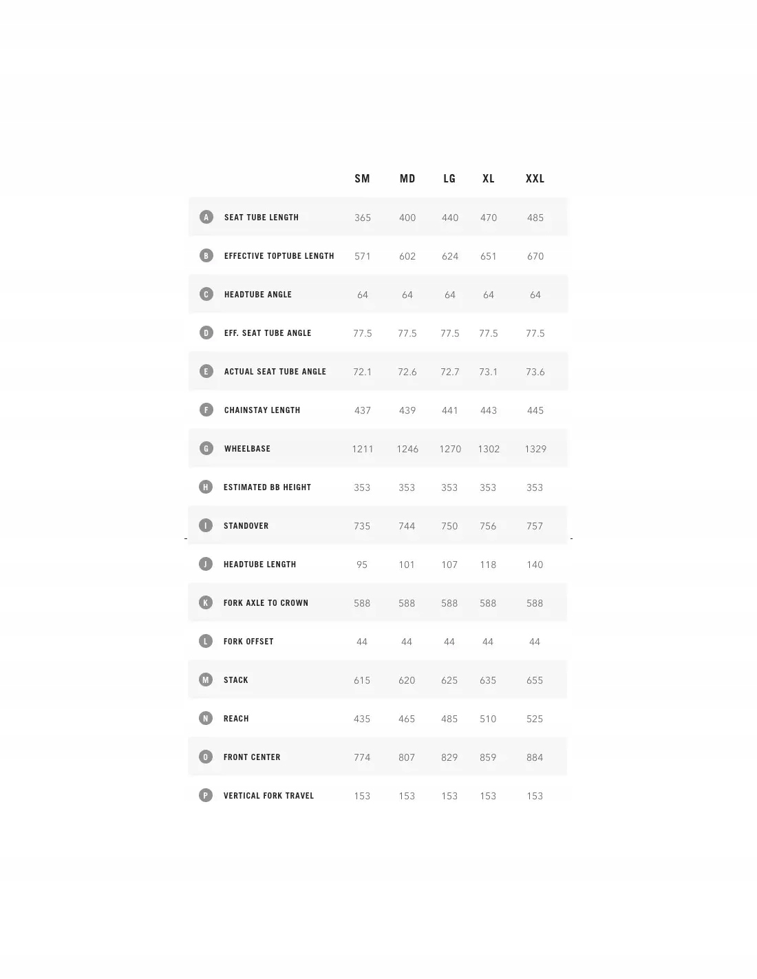Select the M badge beside Stack
This screenshot has height=979, width=757.
pyautogui.click(x=206, y=680)
